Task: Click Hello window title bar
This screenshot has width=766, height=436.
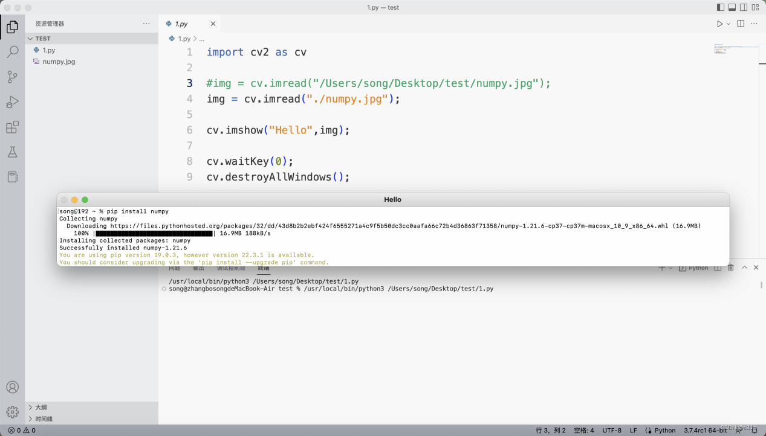Action: click(392, 199)
